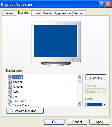Image resolution: width=112 pixels, height=127 pixels.
Task: Select Bliss as the background
Action: coord(16,96)
